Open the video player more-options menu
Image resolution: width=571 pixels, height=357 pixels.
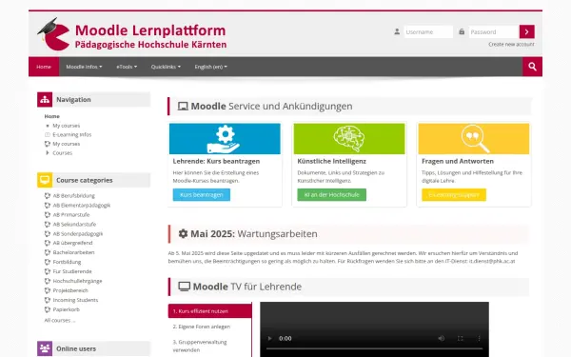(x=480, y=338)
